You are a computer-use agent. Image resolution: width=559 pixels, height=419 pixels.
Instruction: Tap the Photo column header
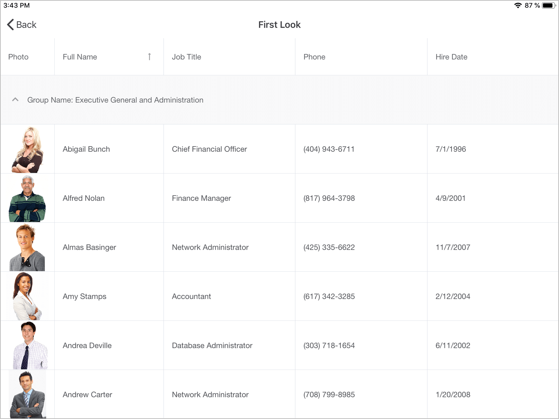(x=18, y=57)
